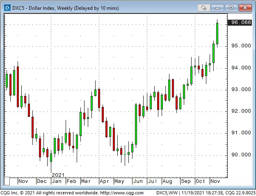Open the http://www.cqg.com link in footer
The width and height of the screenshot is (256, 196).
122,193
